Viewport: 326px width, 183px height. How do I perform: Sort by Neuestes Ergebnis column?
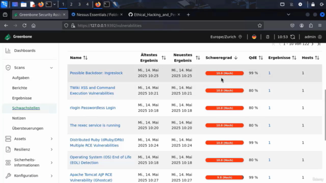click(198, 57)
